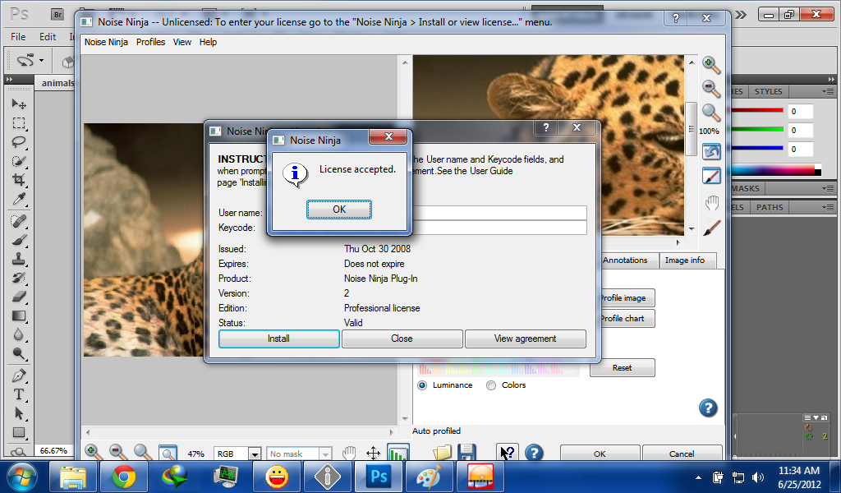Select the Clone Stamp tool
The height and width of the screenshot is (493, 841).
(20, 259)
